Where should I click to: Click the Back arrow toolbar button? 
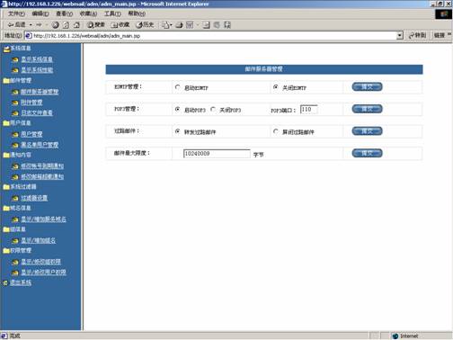click(17, 25)
